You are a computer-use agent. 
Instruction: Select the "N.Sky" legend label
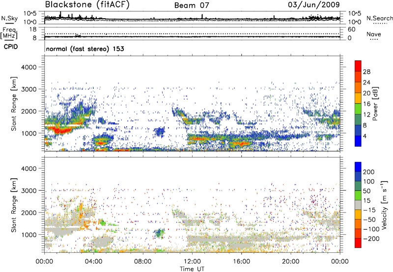(x=9, y=18)
